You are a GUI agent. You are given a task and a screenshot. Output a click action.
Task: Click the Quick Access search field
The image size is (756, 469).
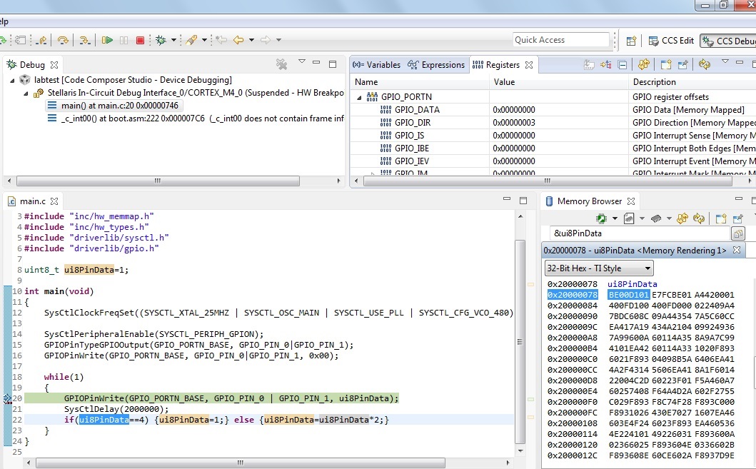pyautogui.click(x=561, y=40)
